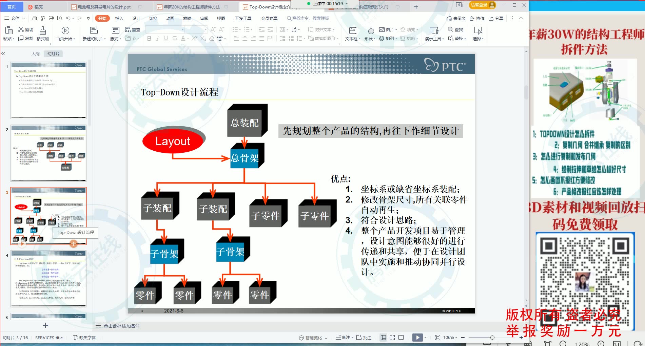
Task: Undo the last action
Action: pos(69,18)
